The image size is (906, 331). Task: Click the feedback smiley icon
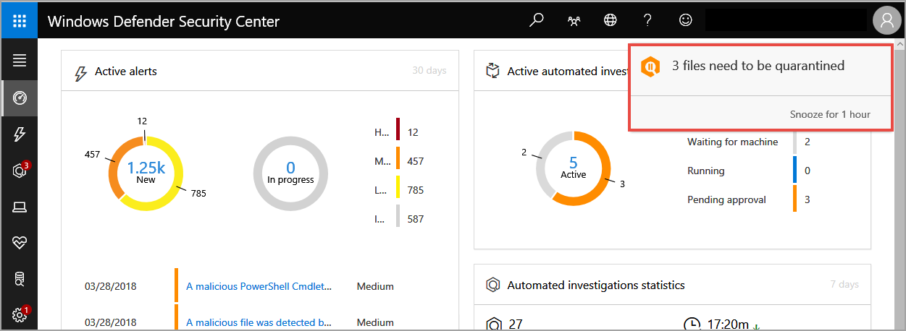685,20
